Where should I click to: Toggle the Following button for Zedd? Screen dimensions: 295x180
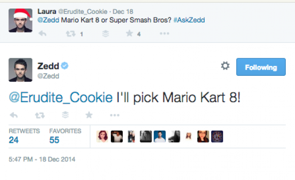(x=261, y=67)
